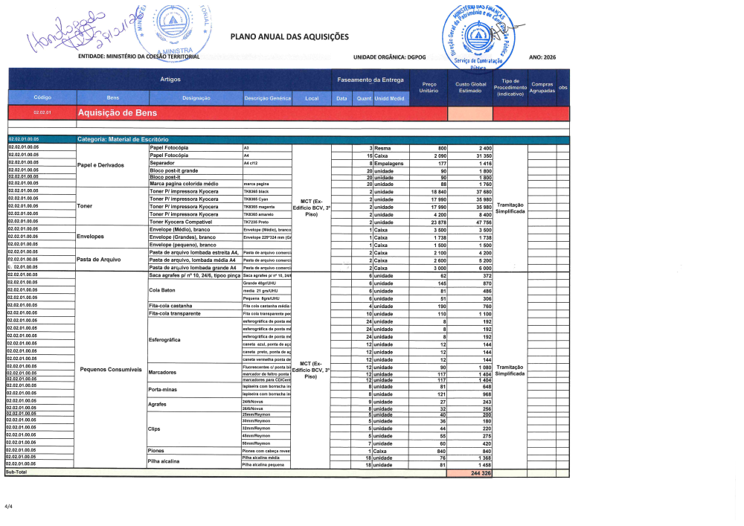Select the 'Esferográfica' item cell

click(164, 340)
